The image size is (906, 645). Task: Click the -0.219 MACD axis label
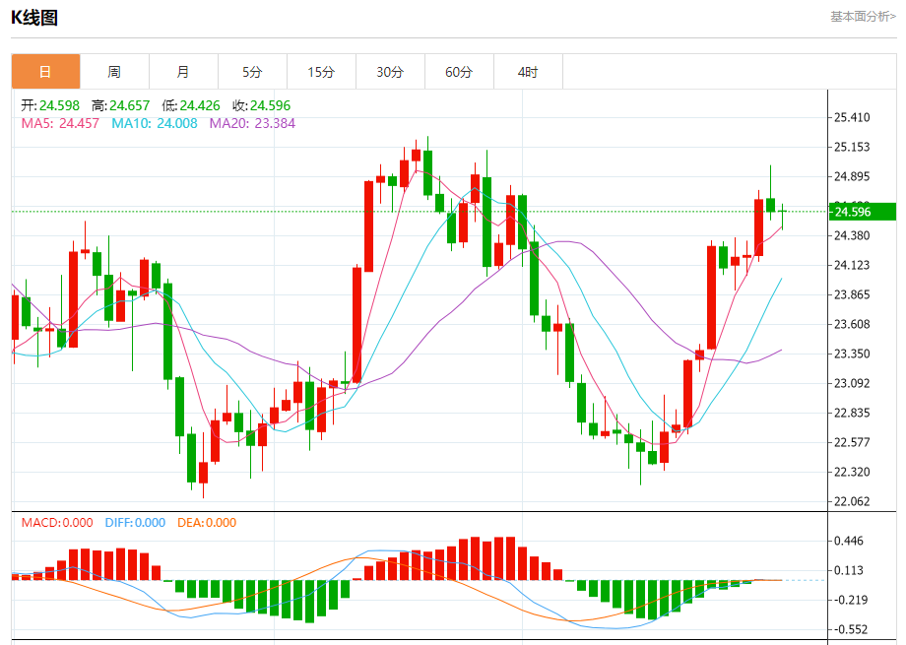coord(849,600)
